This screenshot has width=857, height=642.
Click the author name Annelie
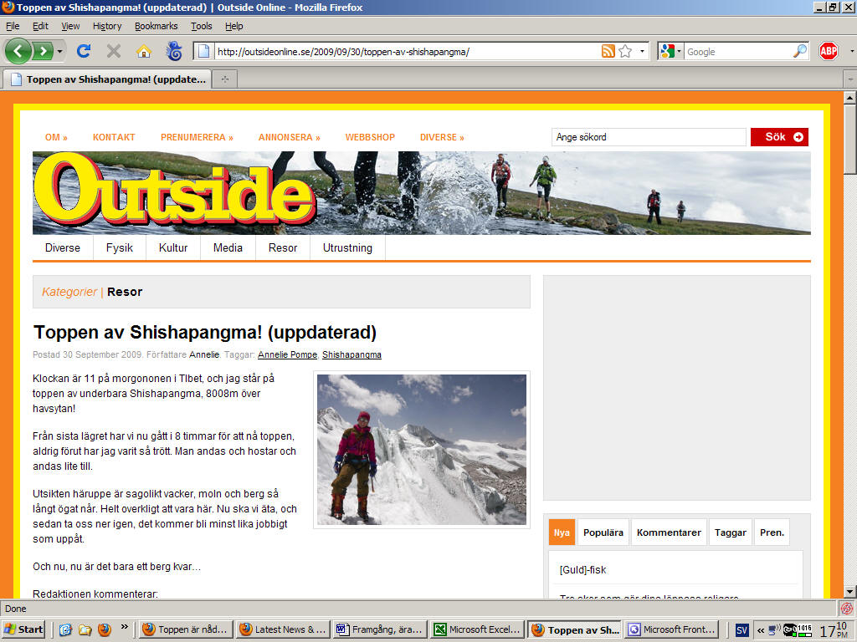204,354
